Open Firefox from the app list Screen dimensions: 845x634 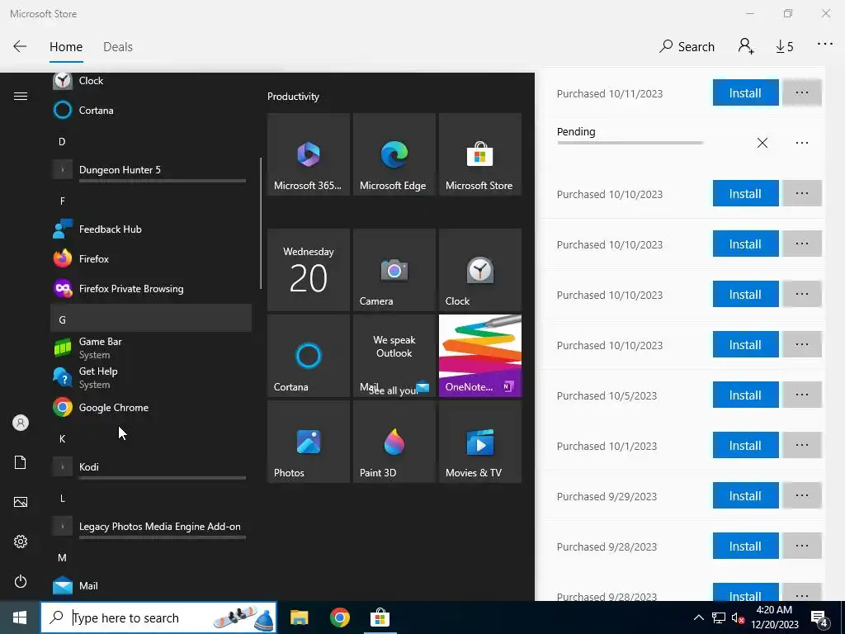151,258
